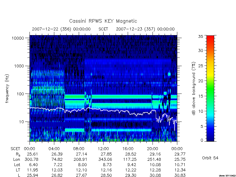This screenshot has height=177, width=236.
Task: Click the 08:00 time tick label
Action: coord(79,149)
